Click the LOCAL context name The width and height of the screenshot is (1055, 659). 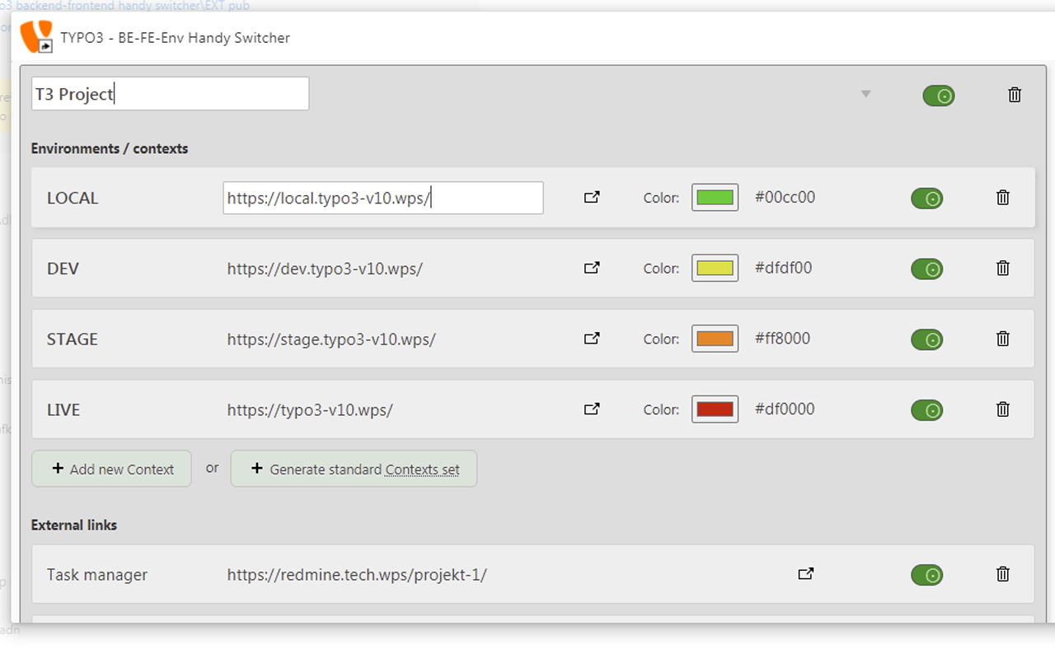73,198
